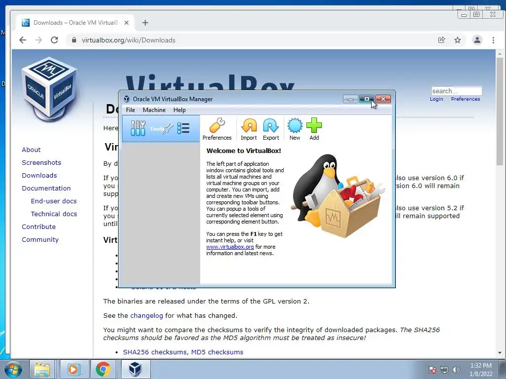Open the Help menu in VirtualBox Manager
This screenshot has width=506, height=379.
pos(179,110)
